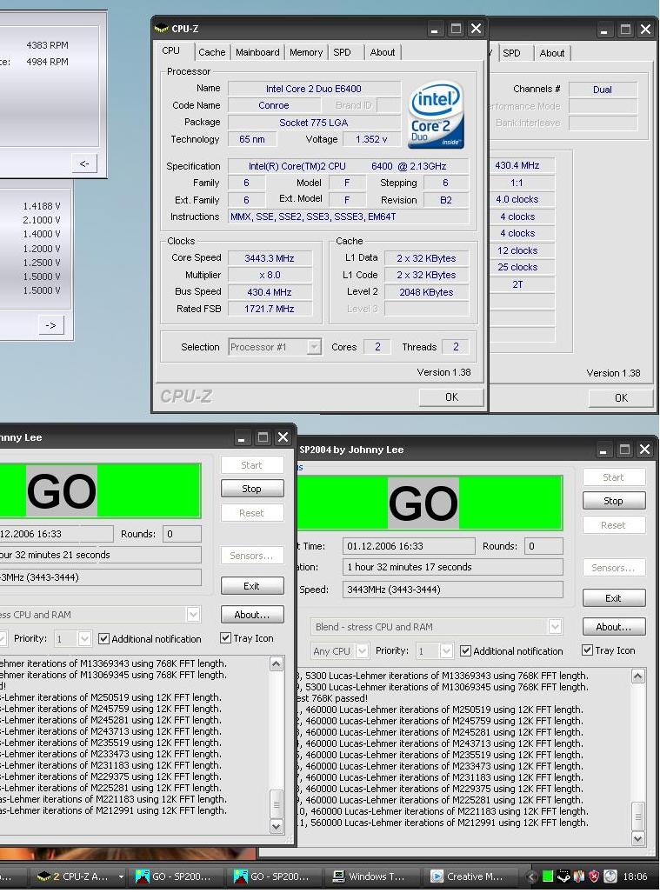Switch to About tab in front CPU-Z
Image resolution: width=660 pixels, height=893 pixels.
coord(382,52)
